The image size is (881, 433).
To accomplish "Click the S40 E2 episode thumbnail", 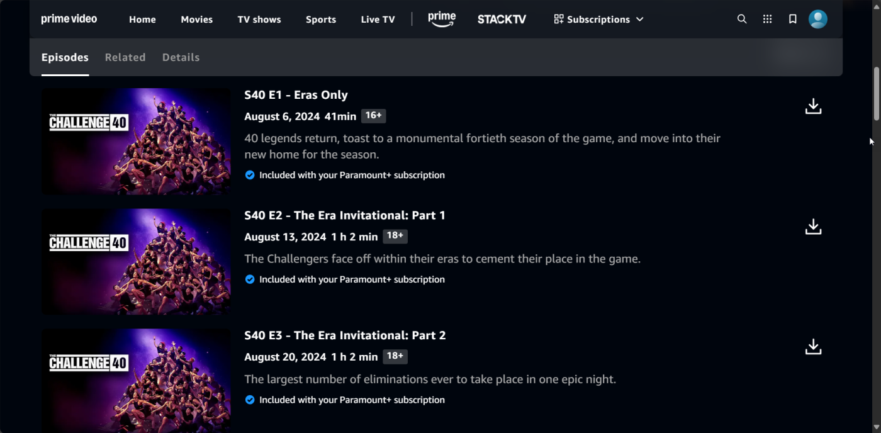I will click(x=136, y=261).
